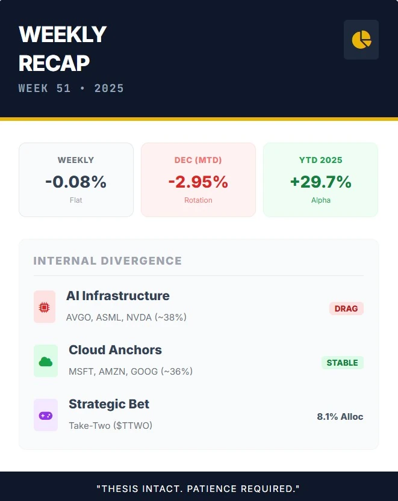Click the 8.1% Alloc label

pos(340,416)
